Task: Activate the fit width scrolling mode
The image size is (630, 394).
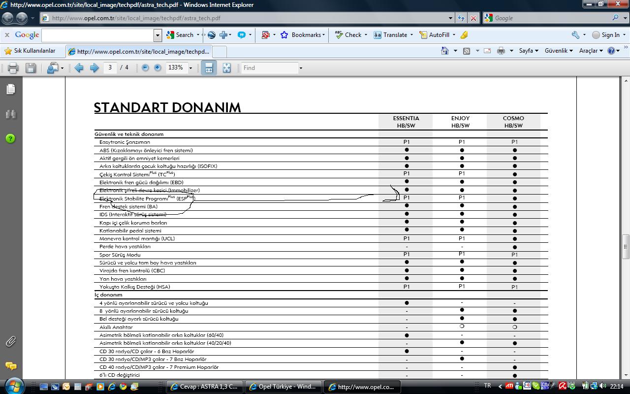Action: tap(209, 68)
